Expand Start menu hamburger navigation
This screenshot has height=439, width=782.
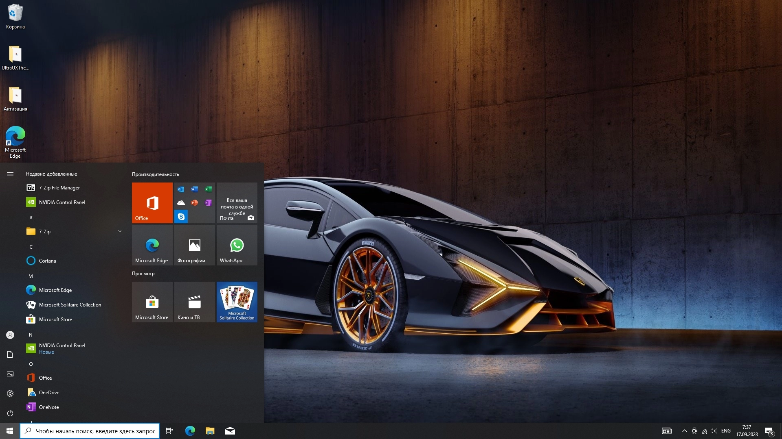point(10,174)
